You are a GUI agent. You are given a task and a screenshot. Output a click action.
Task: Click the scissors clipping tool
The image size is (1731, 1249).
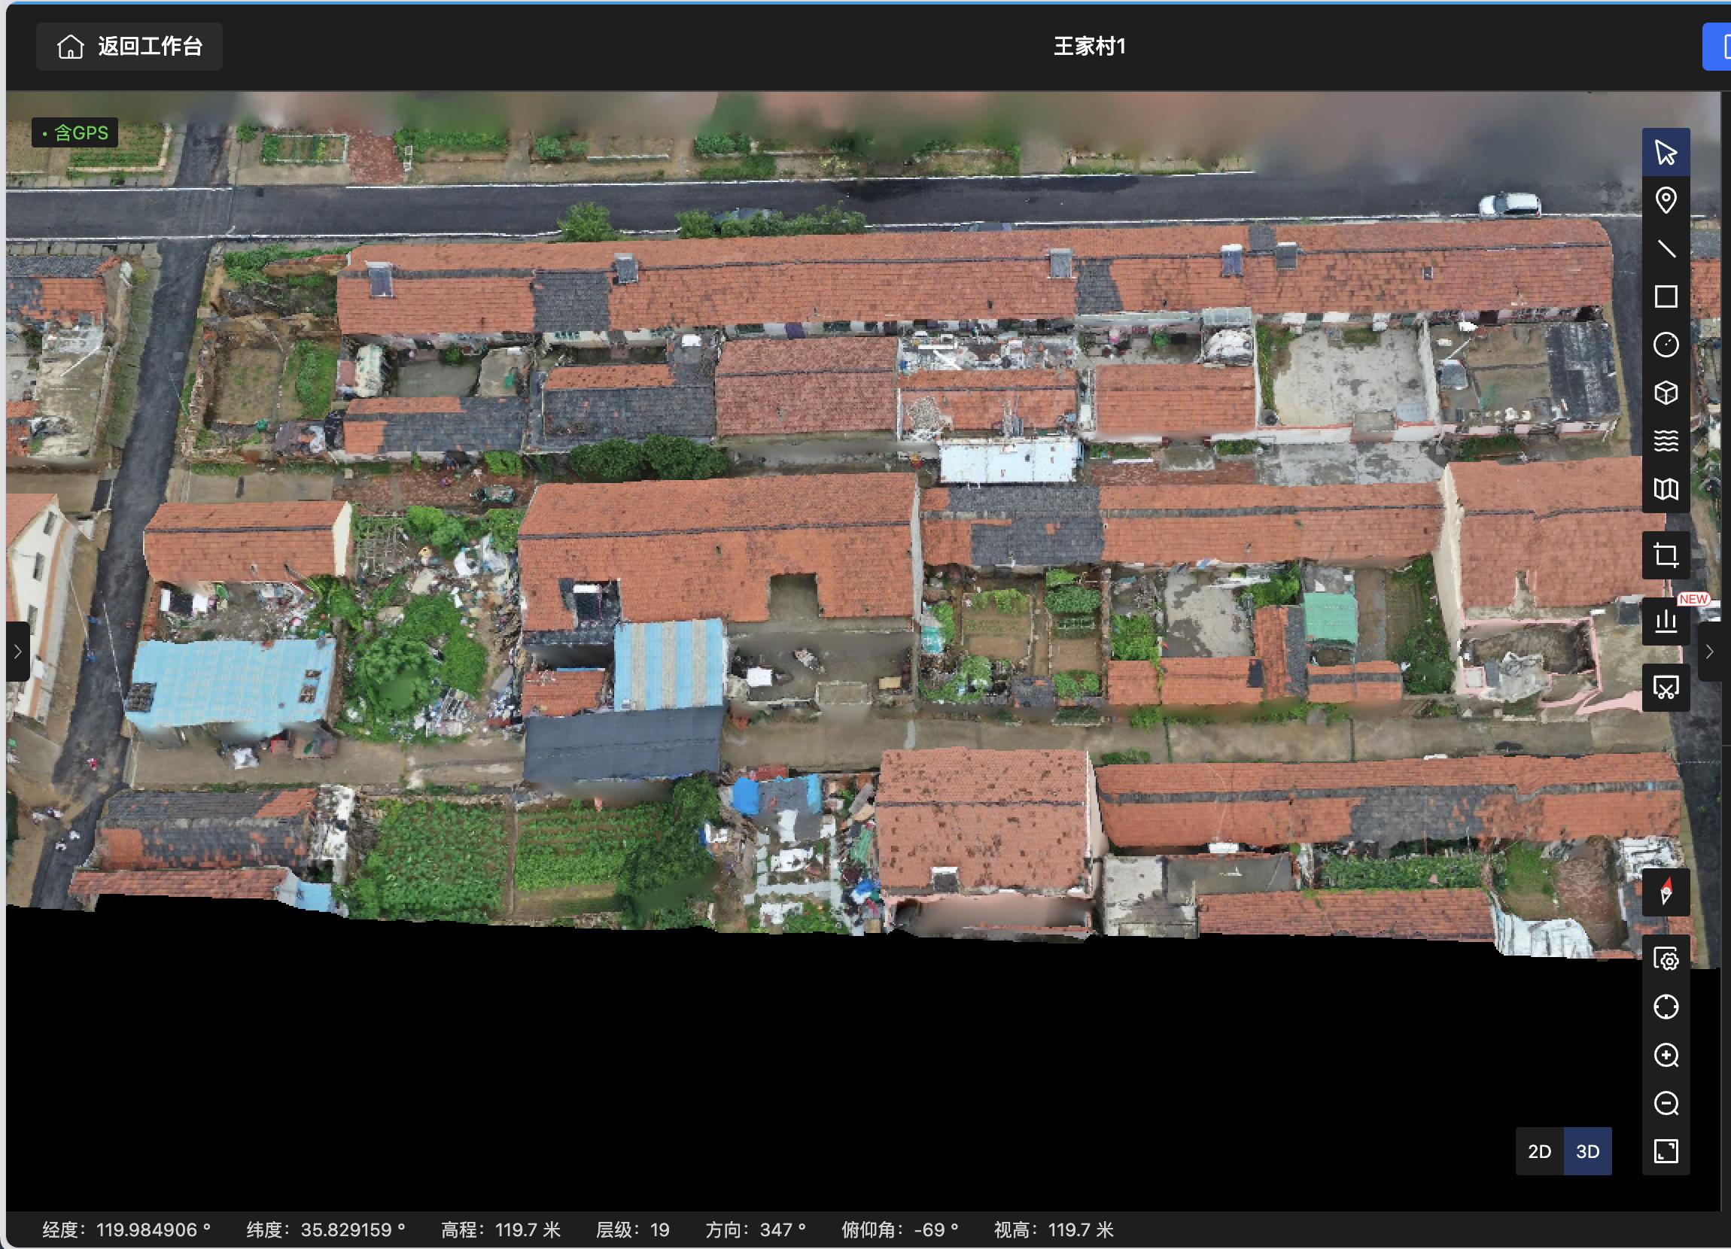(x=1666, y=688)
